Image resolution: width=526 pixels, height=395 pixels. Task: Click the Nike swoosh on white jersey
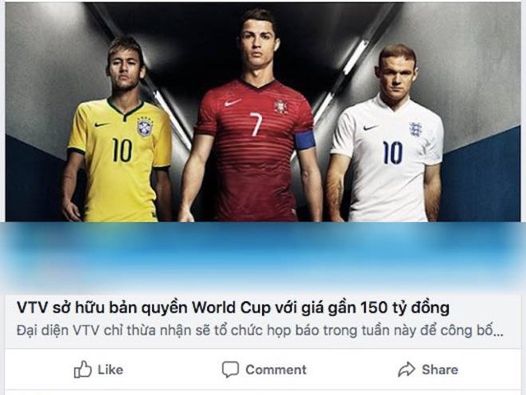tap(371, 128)
